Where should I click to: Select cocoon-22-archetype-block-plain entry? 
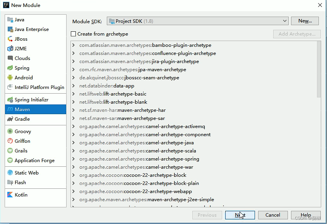click(139, 183)
